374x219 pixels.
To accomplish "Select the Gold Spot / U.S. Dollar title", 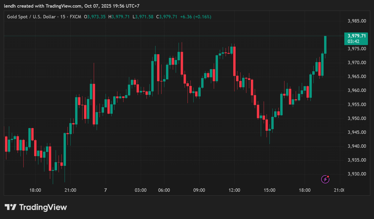I will coord(31,17).
